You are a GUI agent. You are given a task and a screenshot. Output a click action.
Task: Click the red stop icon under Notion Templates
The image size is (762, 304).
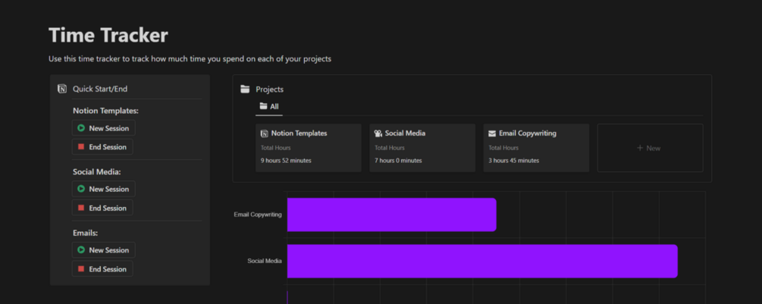tap(80, 147)
